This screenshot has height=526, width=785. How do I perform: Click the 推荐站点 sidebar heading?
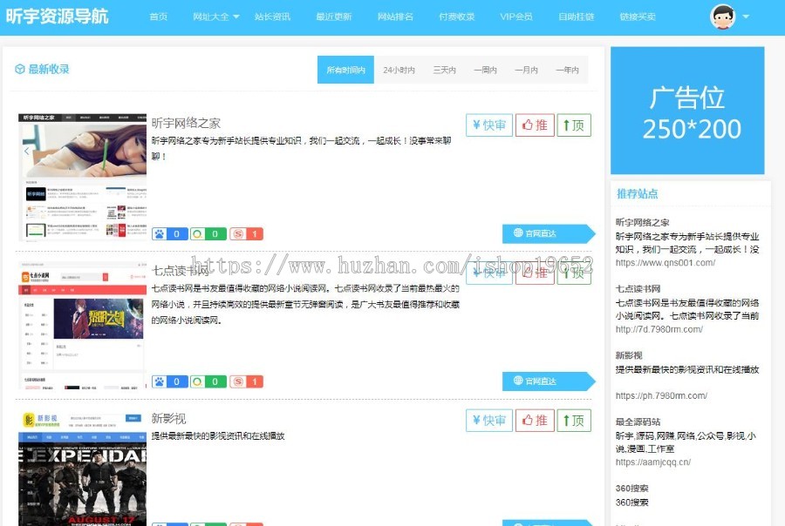tap(638, 193)
